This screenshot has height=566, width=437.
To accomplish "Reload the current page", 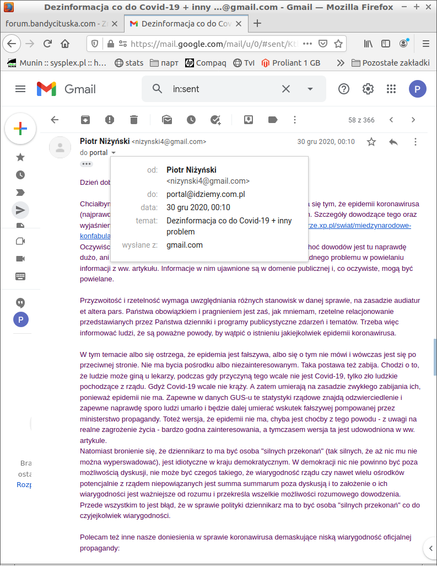I will (47, 44).
